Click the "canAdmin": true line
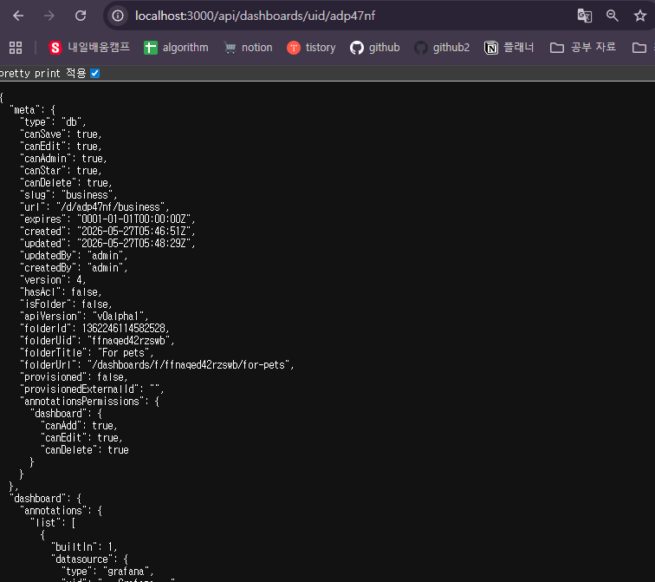 (x=63, y=159)
